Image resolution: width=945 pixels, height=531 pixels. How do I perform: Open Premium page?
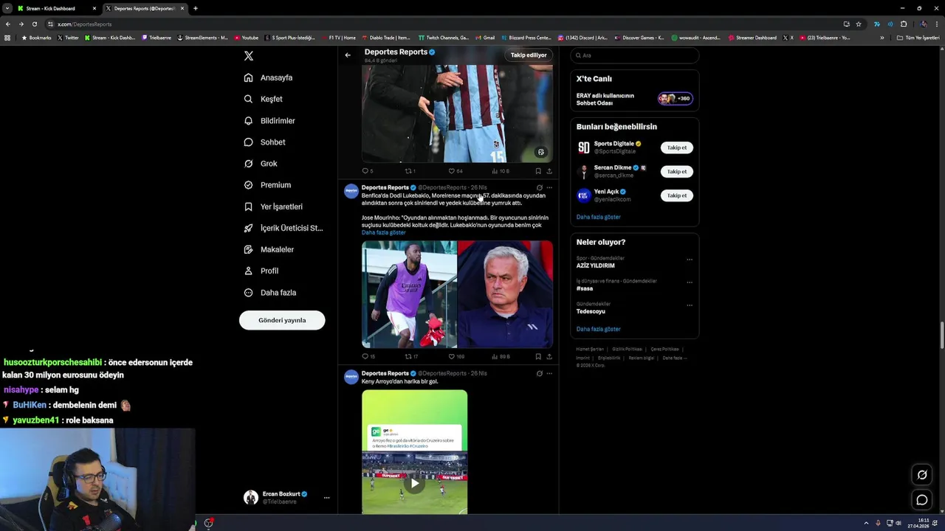tap(267, 184)
